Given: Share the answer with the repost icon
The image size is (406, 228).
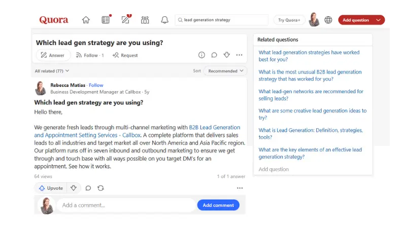Looking at the screenshot, I should 100,188.
